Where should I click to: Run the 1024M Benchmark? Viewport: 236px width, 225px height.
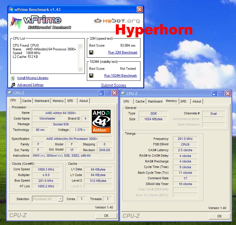120,76
